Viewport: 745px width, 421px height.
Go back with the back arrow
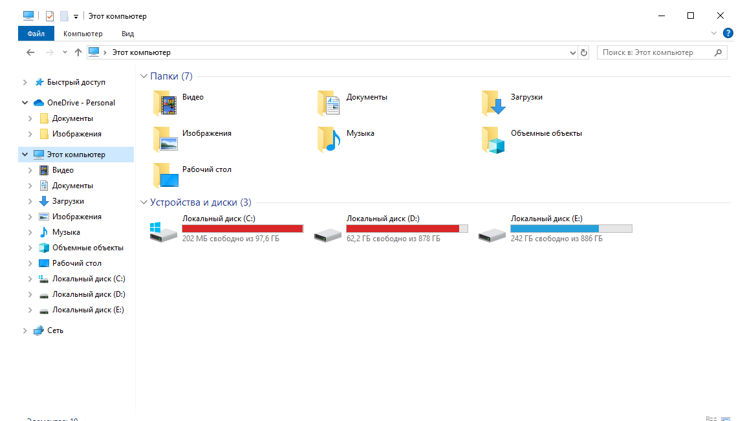(x=30, y=52)
